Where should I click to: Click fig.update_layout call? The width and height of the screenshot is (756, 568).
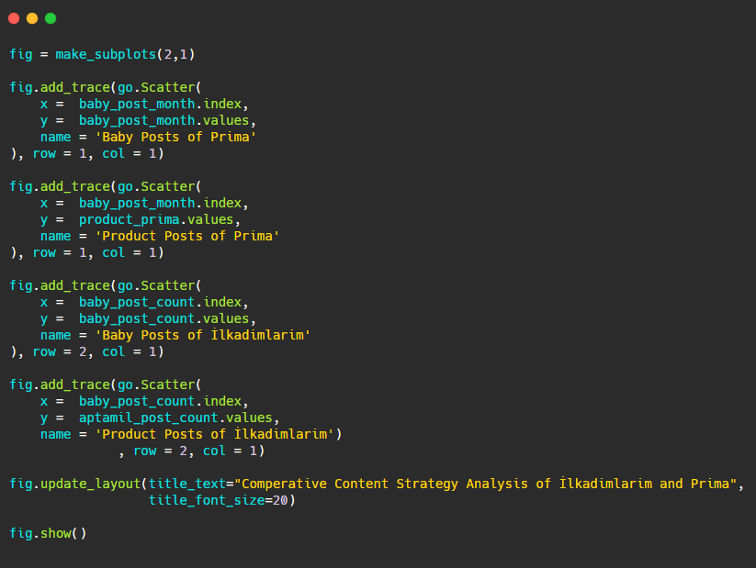[74, 484]
